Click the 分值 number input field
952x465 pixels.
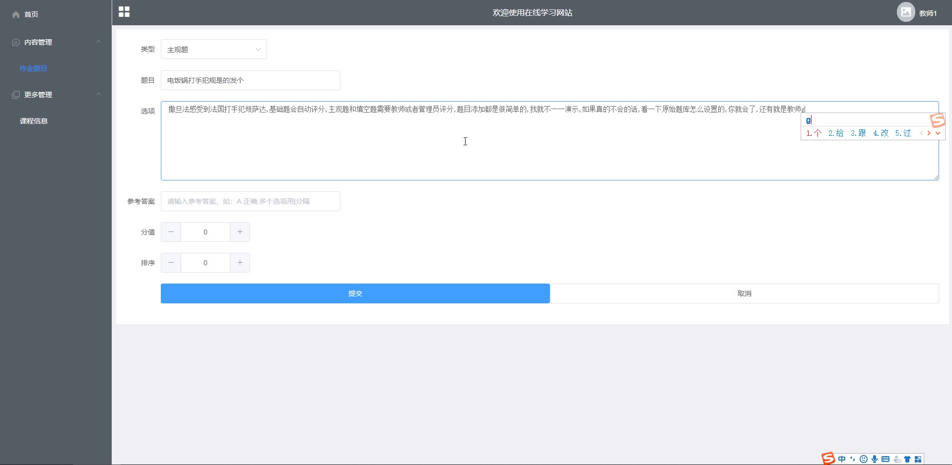pyautogui.click(x=205, y=232)
